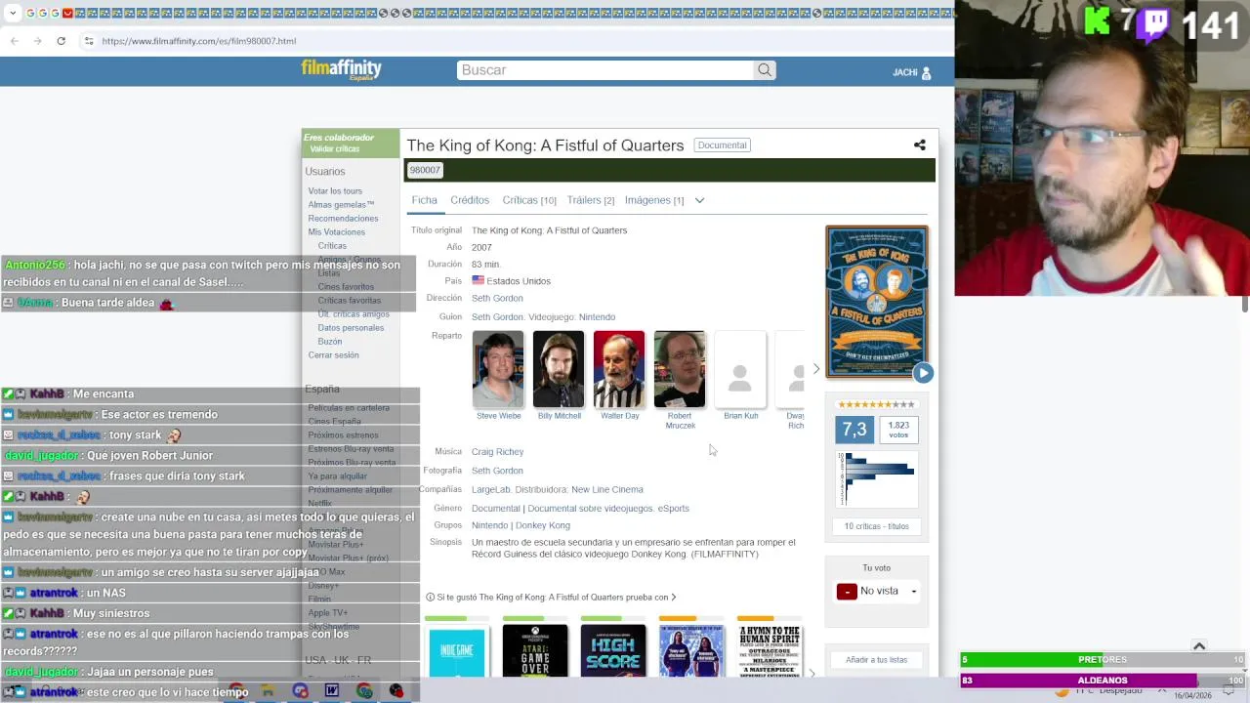
Task: Play trailer from the poster play icon
Action: 923,373
